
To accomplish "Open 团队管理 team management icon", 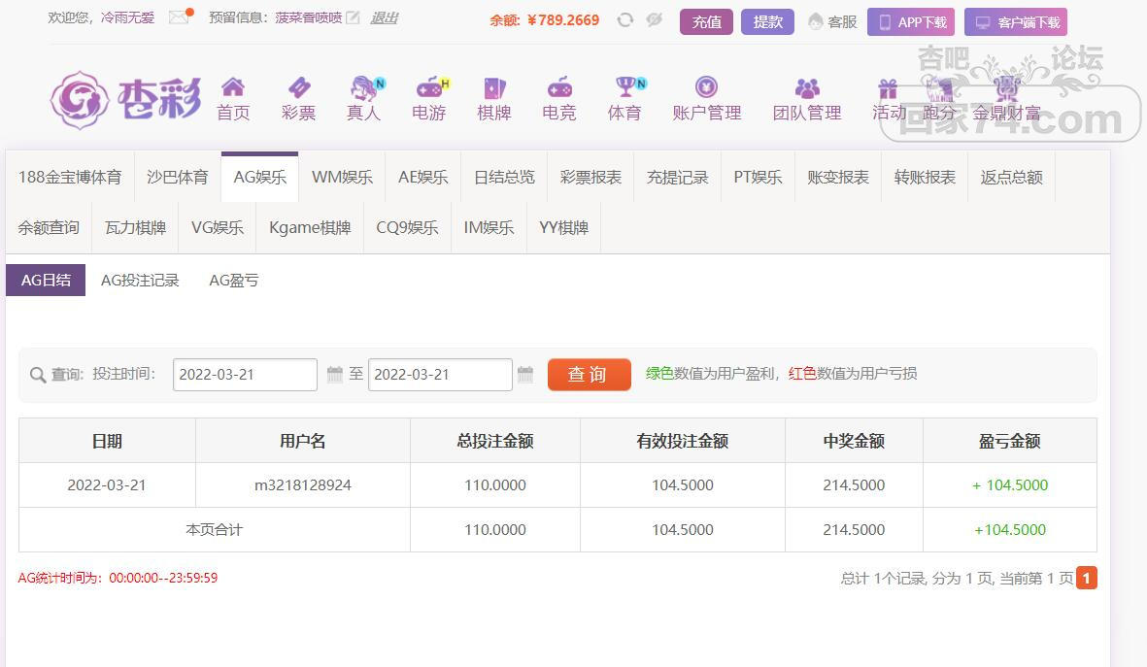I will coord(806,88).
